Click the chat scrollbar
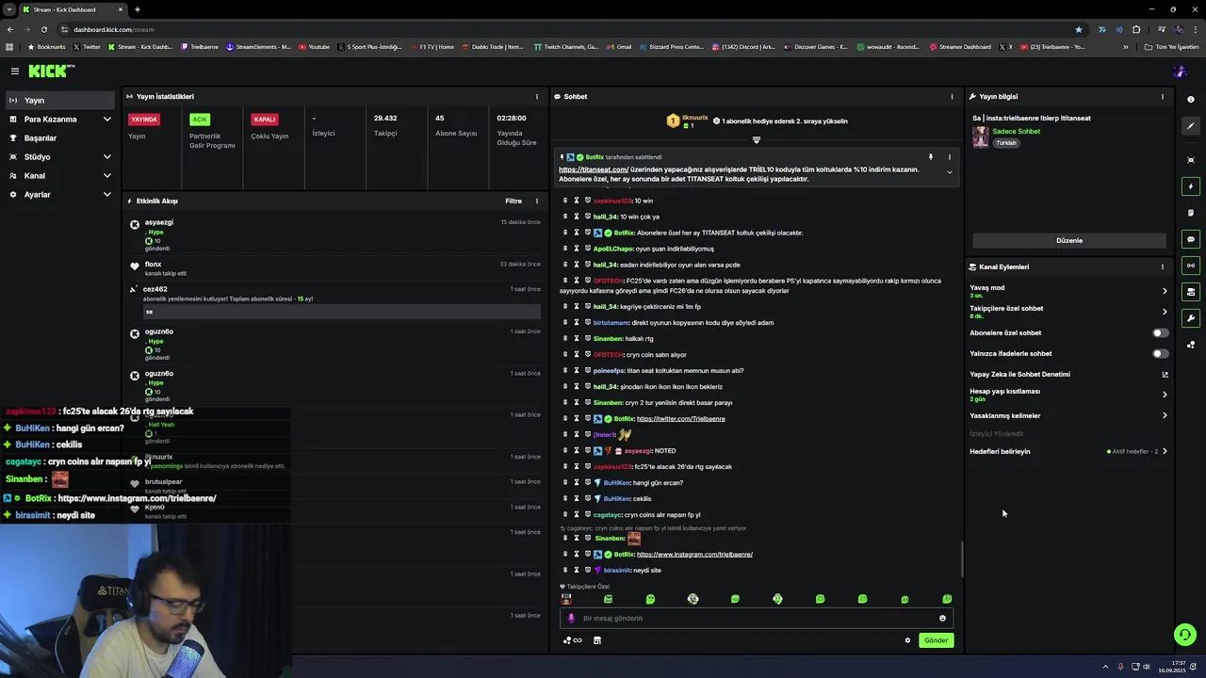Screen dimensions: 1206x678 [962, 559]
